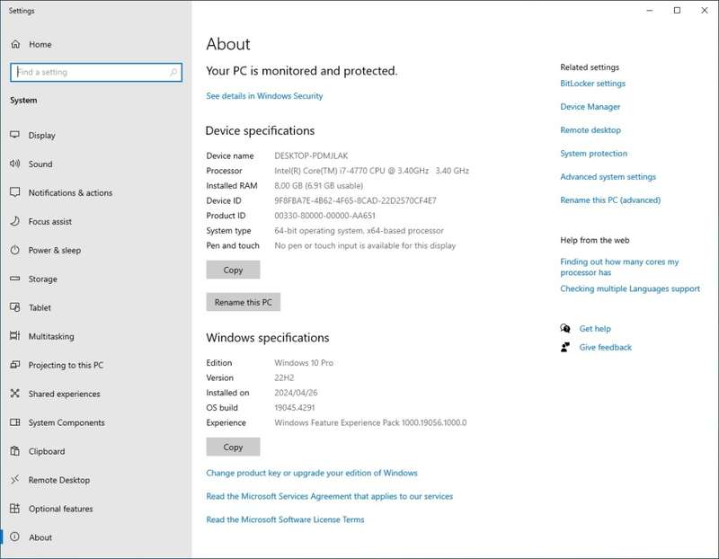Click the version value 22H2

click(x=284, y=377)
